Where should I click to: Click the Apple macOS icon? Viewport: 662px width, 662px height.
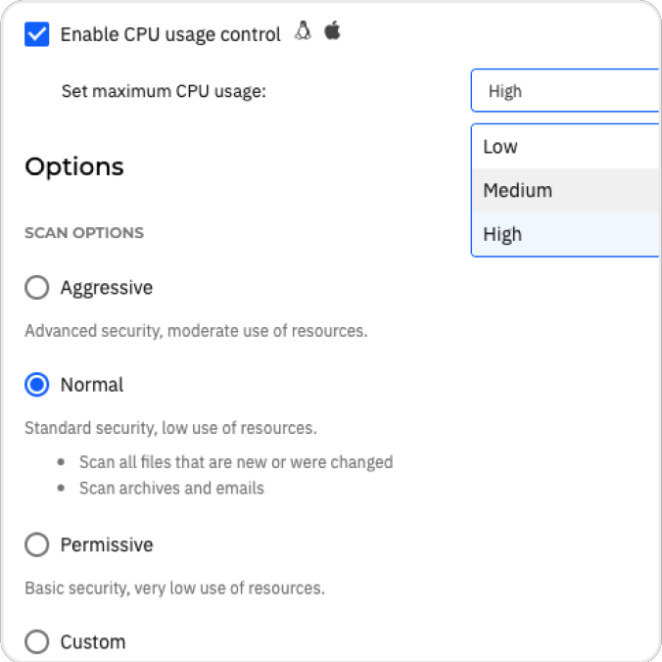pyautogui.click(x=332, y=30)
